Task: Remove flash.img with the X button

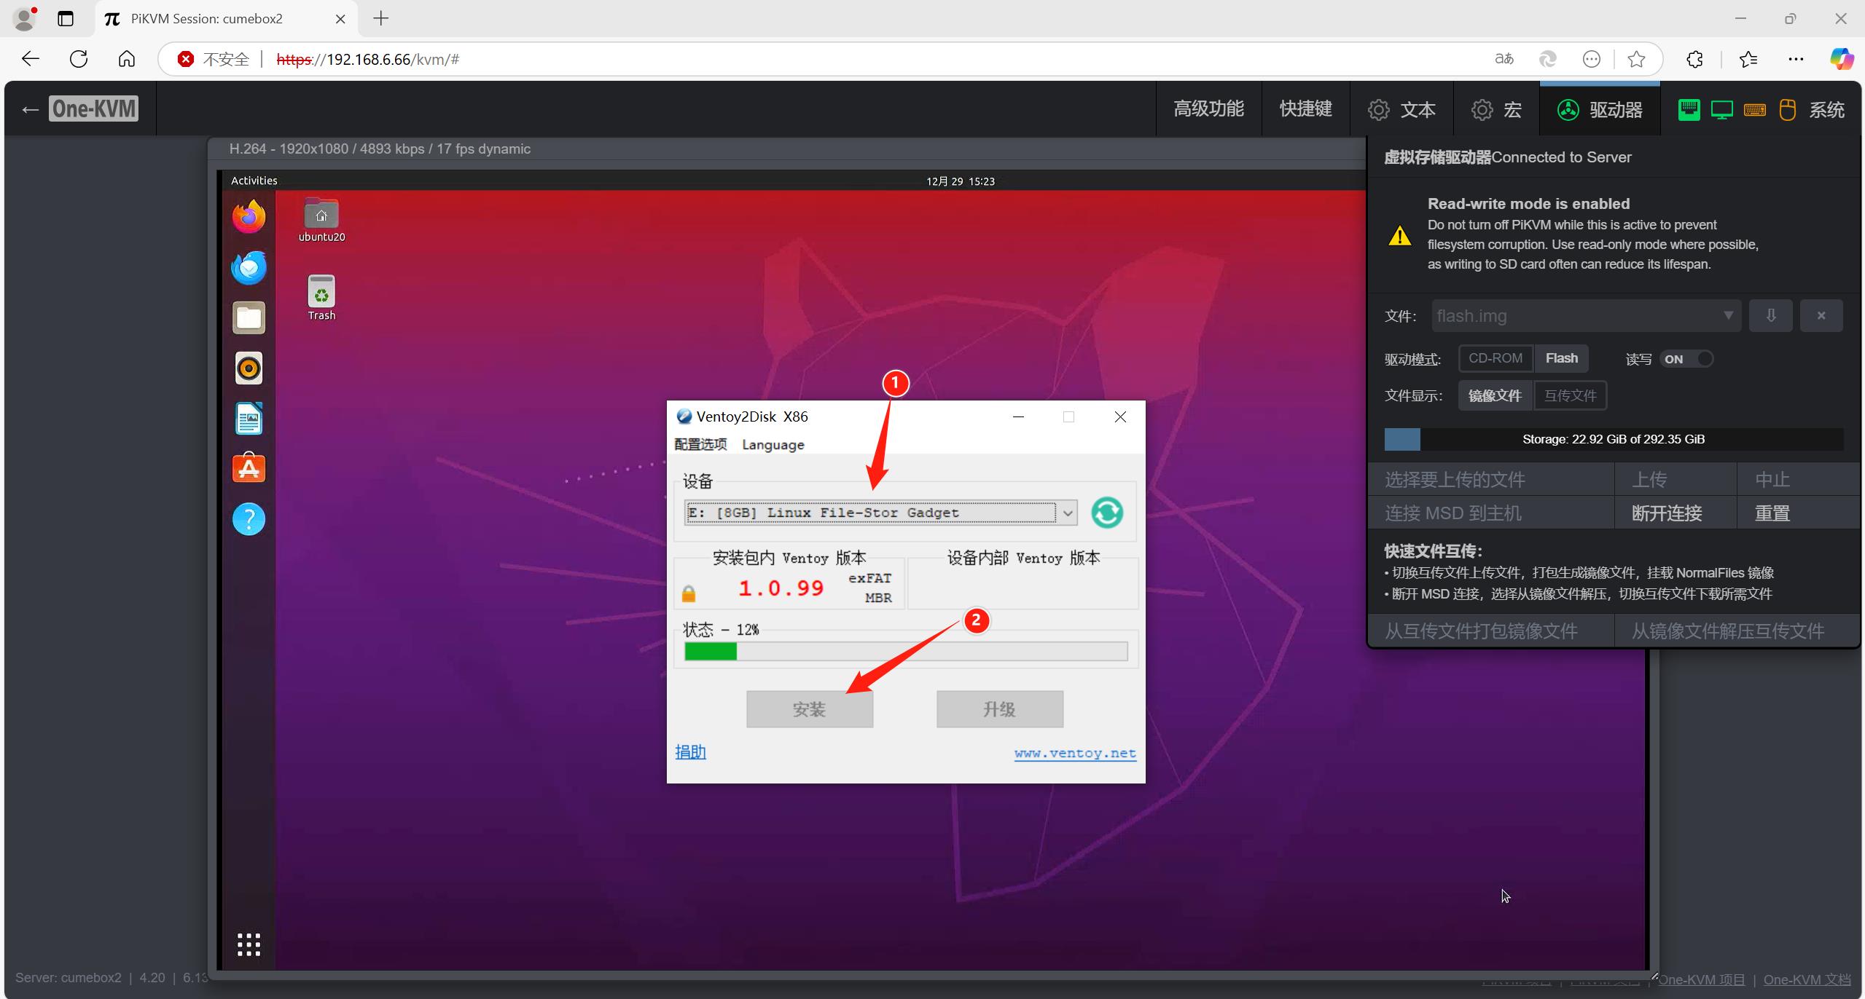Action: point(1821,315)
